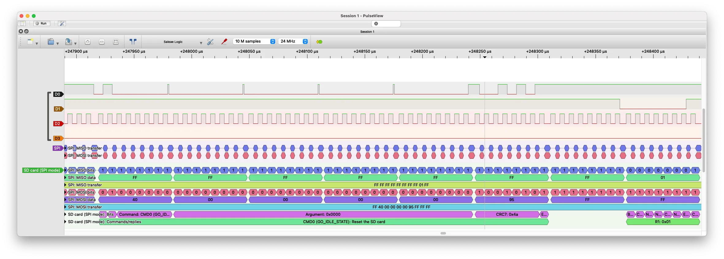The image size is (724, 259).
Task: Select the D2 channel label
Action: click(58, 124)
